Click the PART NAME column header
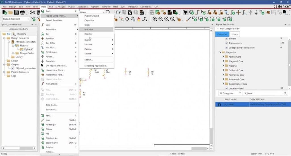This screenshot has height=156, width=291. pyautogui.click(x=230, y=100)
